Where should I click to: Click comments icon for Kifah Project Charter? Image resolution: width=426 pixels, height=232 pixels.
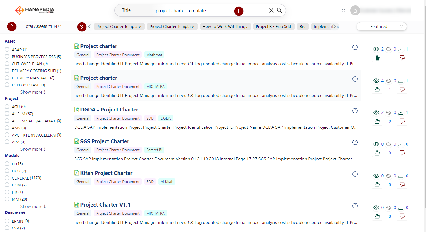(389, 176)
